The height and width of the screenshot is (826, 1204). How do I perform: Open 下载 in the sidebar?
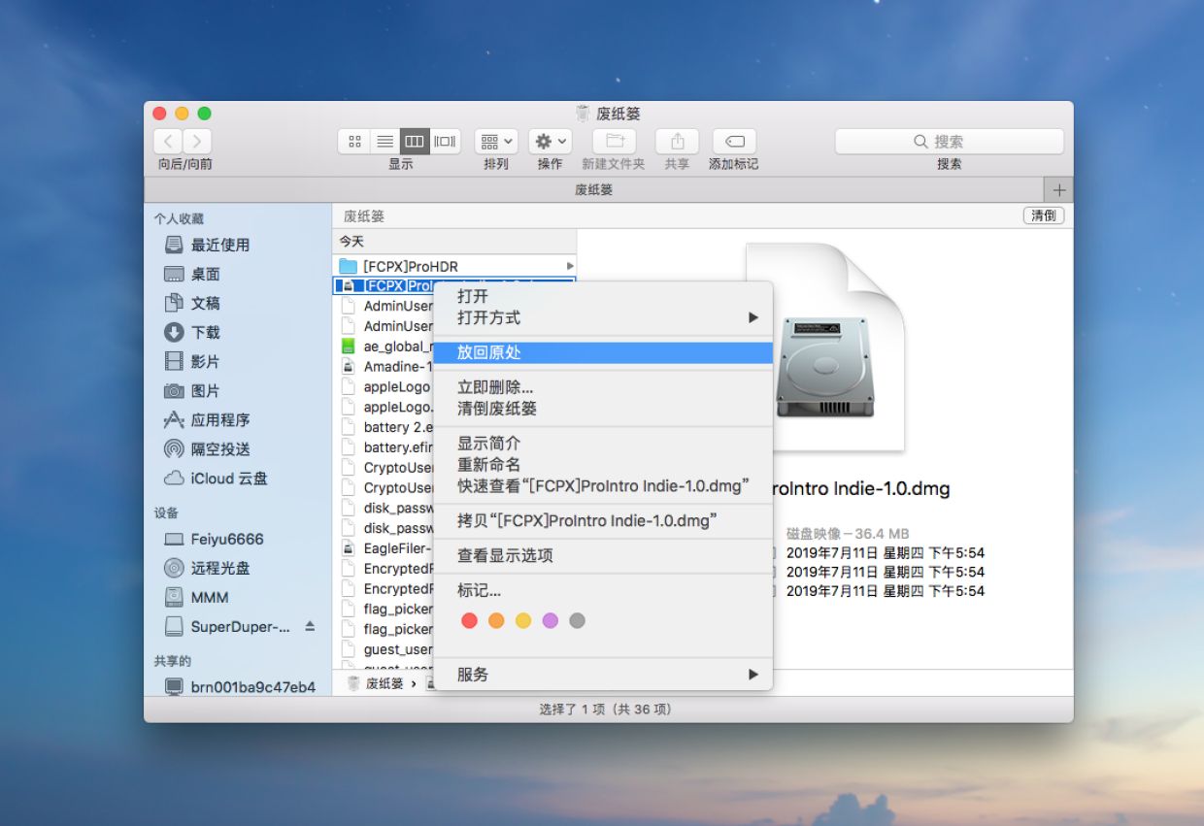click(x=207, y=332)
